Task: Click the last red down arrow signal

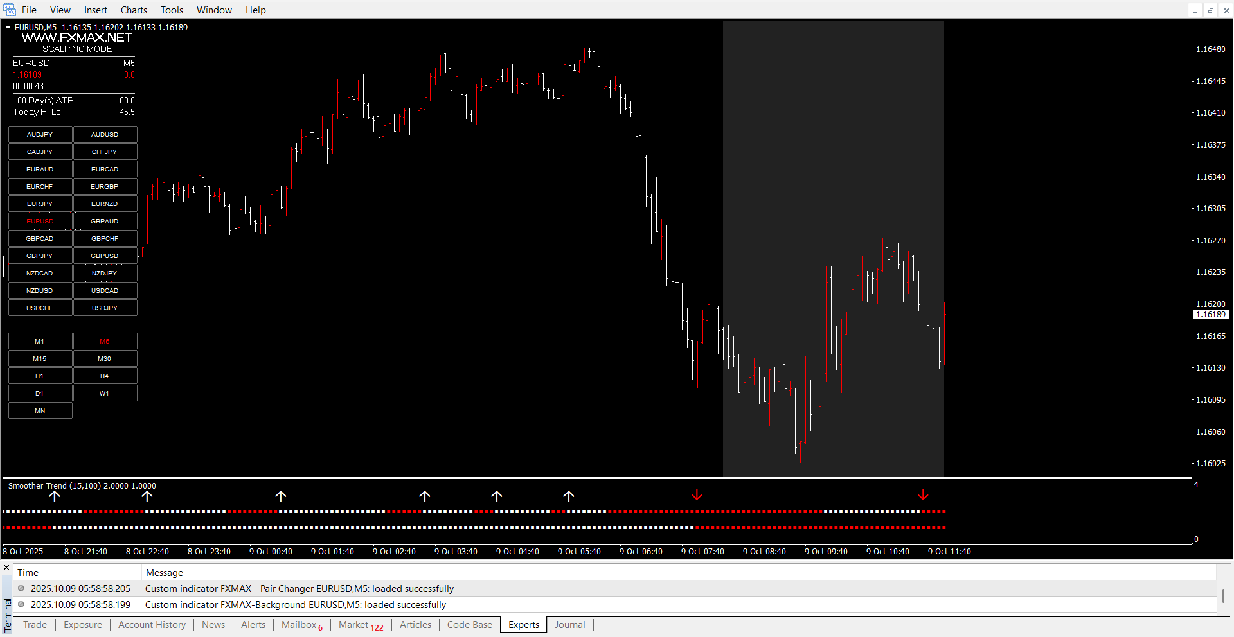Action: point(923,495)
